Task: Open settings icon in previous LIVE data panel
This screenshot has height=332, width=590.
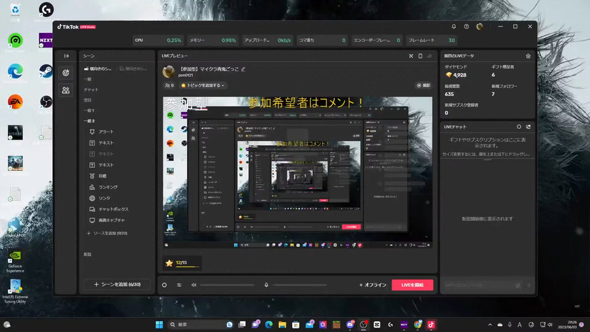Action: pos(529,56)
